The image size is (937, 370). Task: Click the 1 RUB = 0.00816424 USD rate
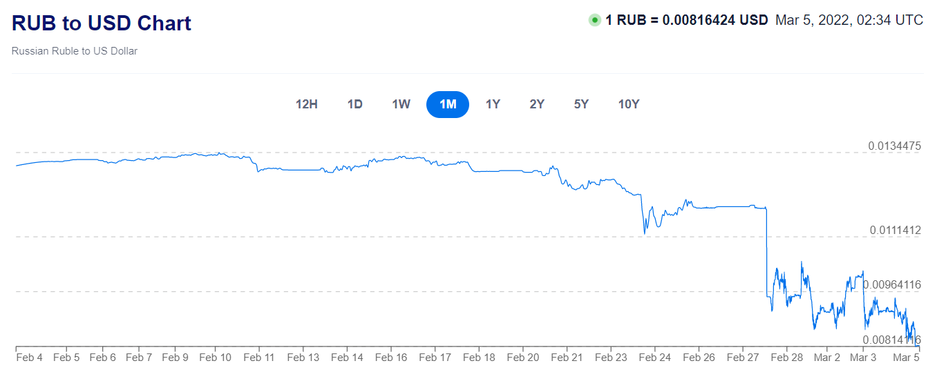(x=686, y=20)
